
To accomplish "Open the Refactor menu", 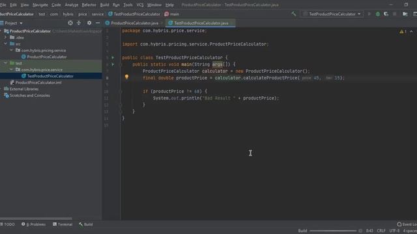I will point(89,5).
